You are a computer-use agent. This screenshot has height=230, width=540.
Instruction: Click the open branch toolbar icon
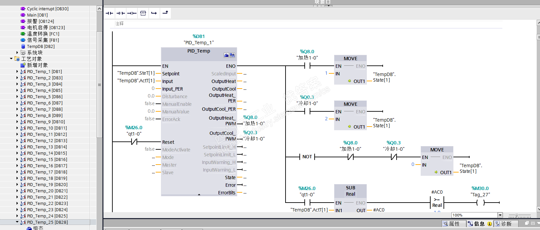[x=154, y=13]
